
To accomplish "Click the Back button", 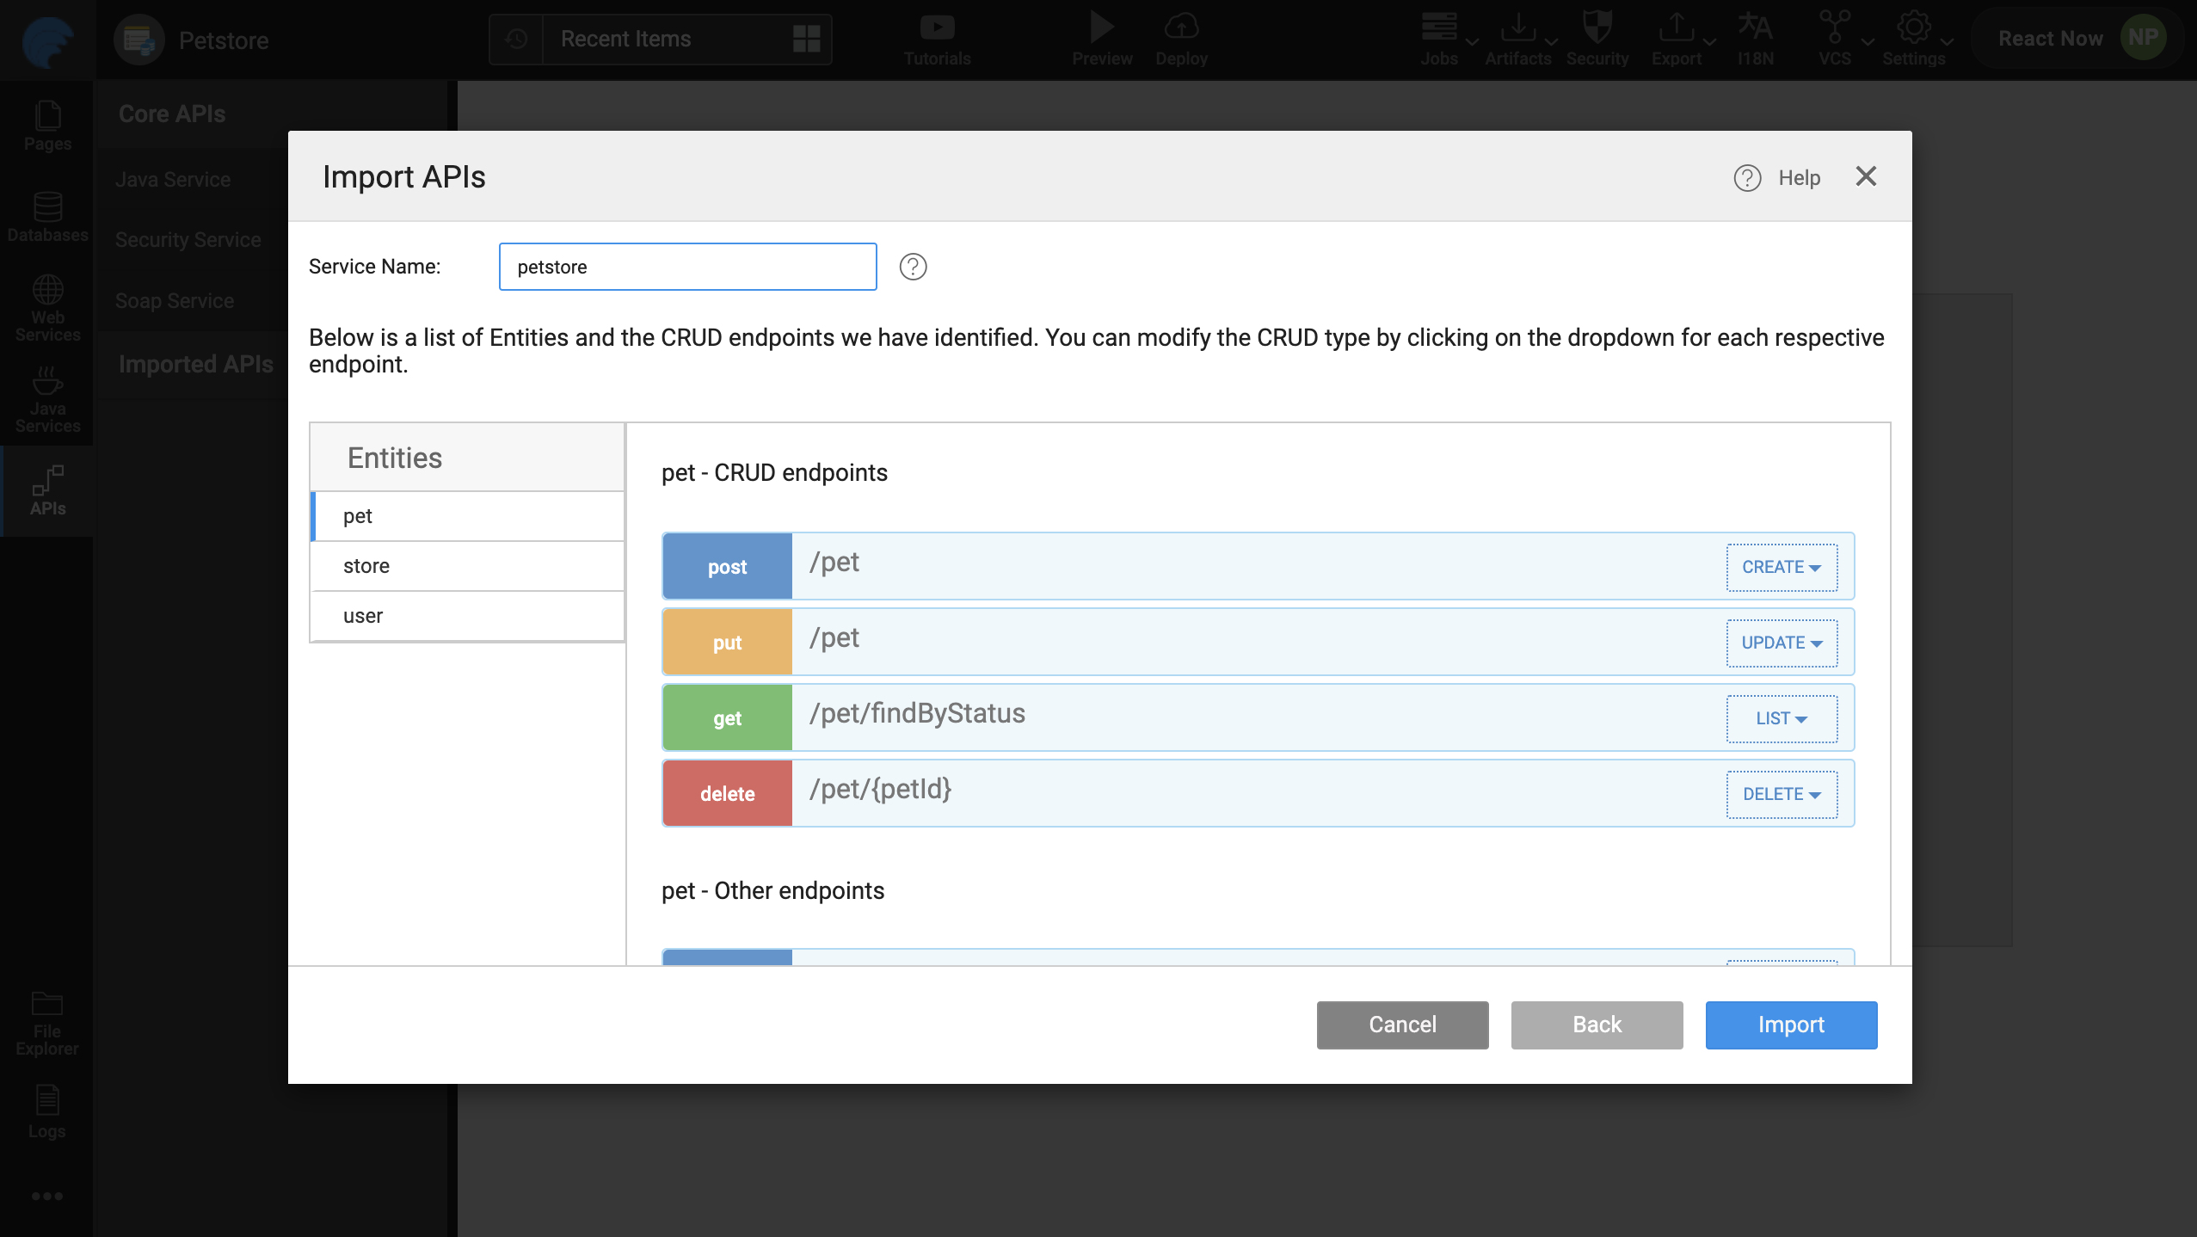I will coord(1597,1025).
